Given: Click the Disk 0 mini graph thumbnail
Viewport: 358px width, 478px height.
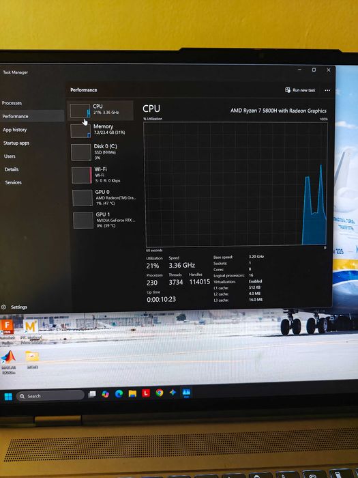Looking at the screenshot, I should click(81, 152).
